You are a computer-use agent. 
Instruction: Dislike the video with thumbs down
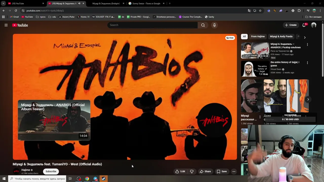click(192, 171)
